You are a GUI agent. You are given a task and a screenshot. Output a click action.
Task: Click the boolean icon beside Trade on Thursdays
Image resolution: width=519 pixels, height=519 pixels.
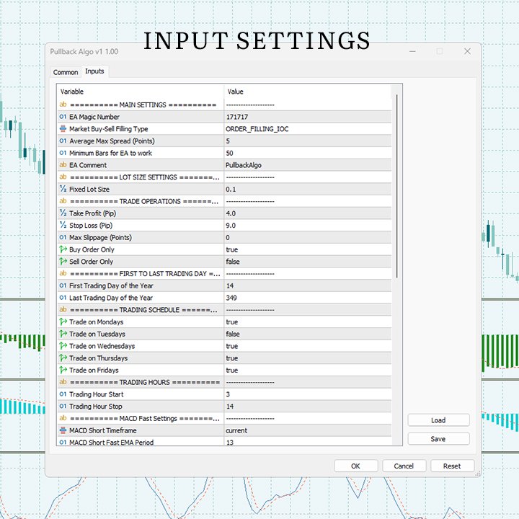[63, 358]
